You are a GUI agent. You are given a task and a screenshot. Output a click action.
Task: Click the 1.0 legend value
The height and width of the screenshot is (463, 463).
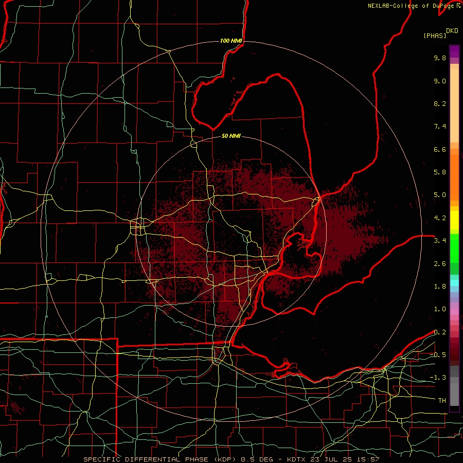[440, 309]
